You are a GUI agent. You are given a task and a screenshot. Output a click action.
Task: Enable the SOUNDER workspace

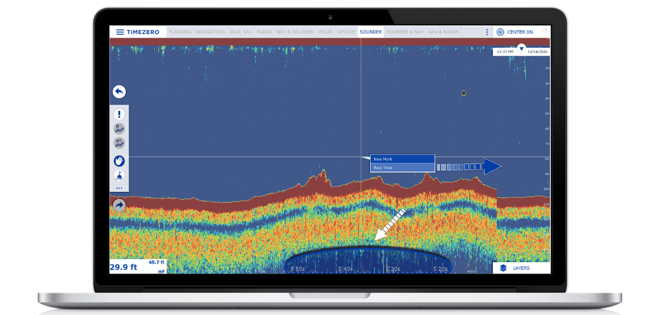click(371, 32)
